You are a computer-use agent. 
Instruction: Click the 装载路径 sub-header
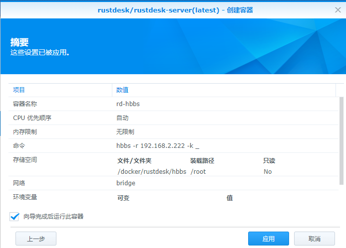pos(202,161)
